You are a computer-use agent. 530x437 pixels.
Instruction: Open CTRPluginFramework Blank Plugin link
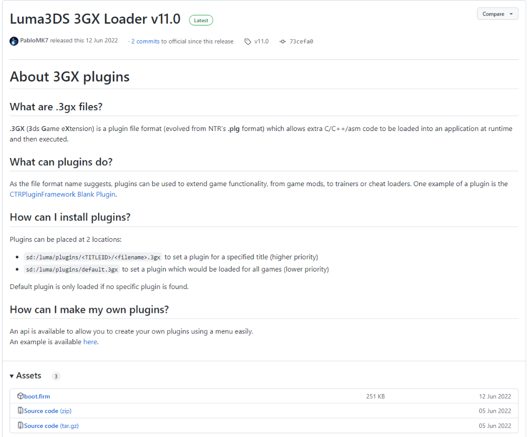point(63,195)
